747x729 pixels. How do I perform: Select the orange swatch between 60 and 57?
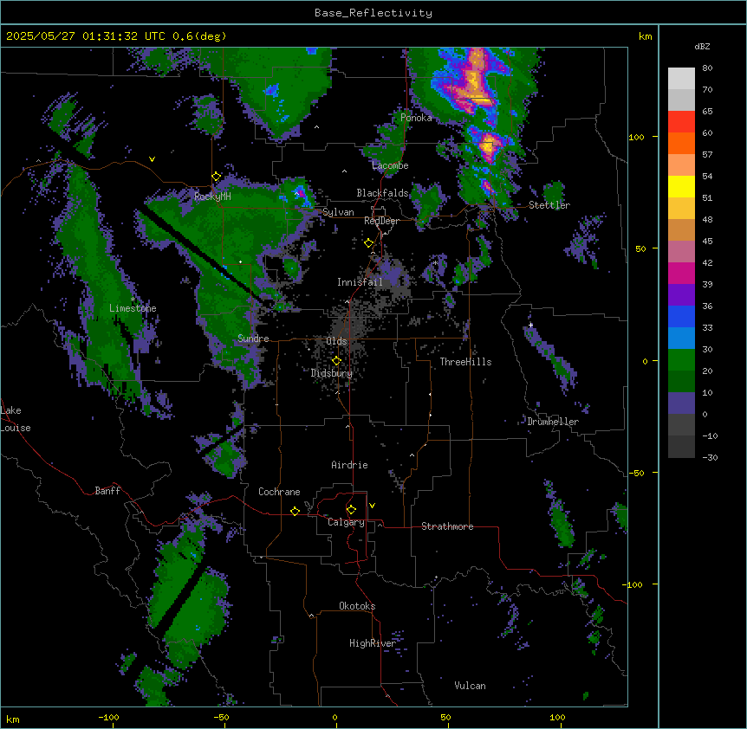tap(681, 144)
